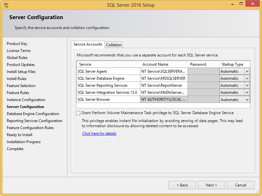The image size is (262, 196).
Task: Edit account name for Integration Services 13.0
Action: point(164,92)
